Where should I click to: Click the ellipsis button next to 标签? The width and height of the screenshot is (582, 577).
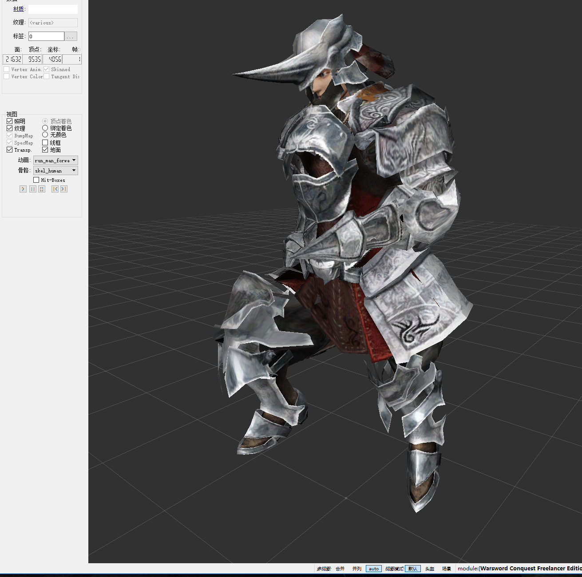tap(71, 36)
